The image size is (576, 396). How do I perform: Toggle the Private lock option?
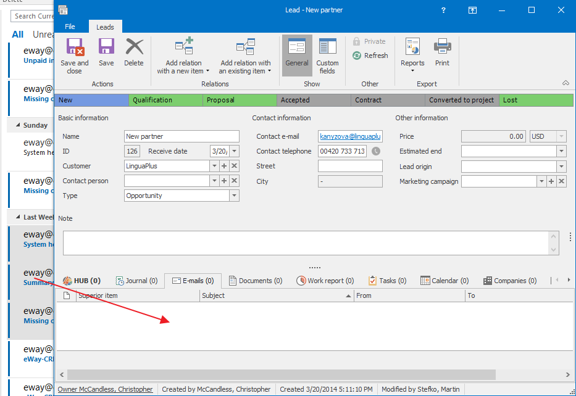(369, 41)
